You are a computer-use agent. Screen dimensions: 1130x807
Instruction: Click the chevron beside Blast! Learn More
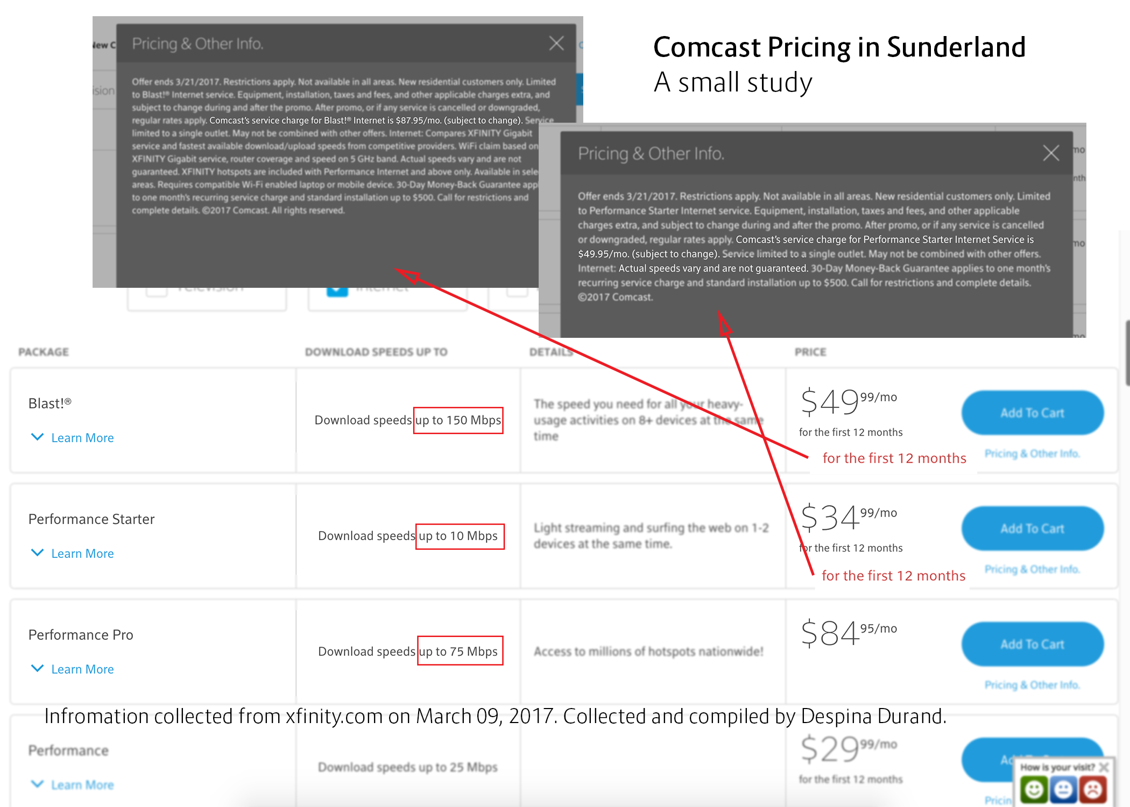[38, 437]
